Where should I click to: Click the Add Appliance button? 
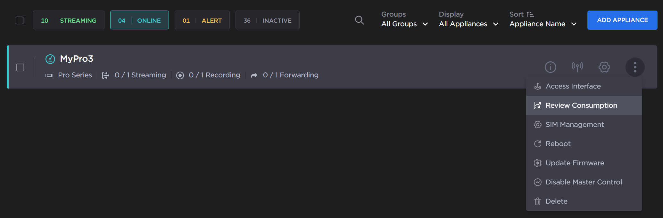[622, 20]
